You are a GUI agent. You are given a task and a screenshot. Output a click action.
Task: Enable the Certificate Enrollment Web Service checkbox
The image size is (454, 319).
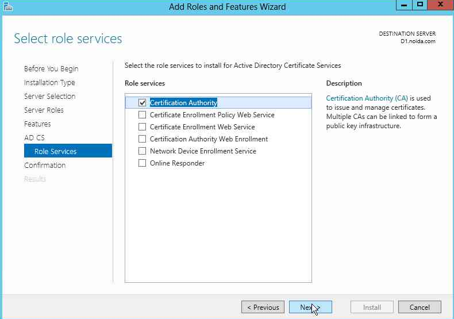142,127
